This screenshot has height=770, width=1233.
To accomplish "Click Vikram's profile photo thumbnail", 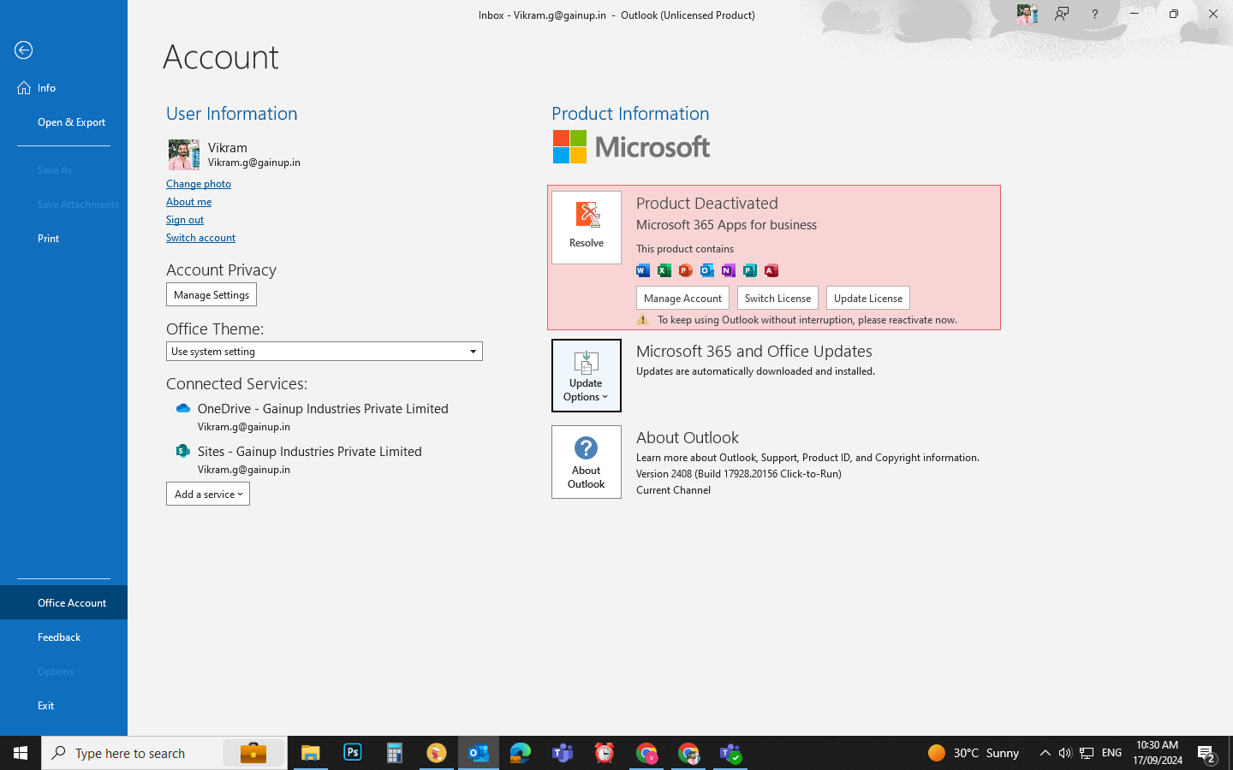I will pos(184,155).
